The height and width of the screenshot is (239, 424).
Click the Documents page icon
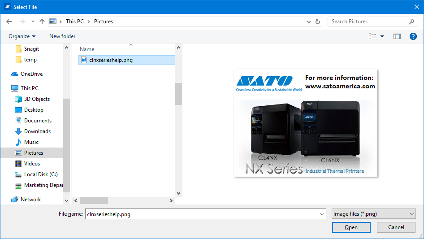click(x=18, y=121)
